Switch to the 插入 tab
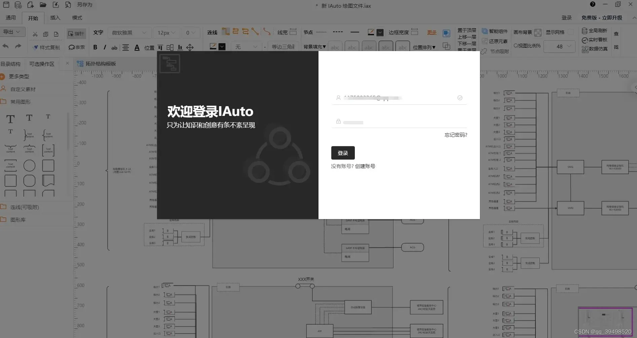Viewport: 637px width, 338px height. point(55,17)
